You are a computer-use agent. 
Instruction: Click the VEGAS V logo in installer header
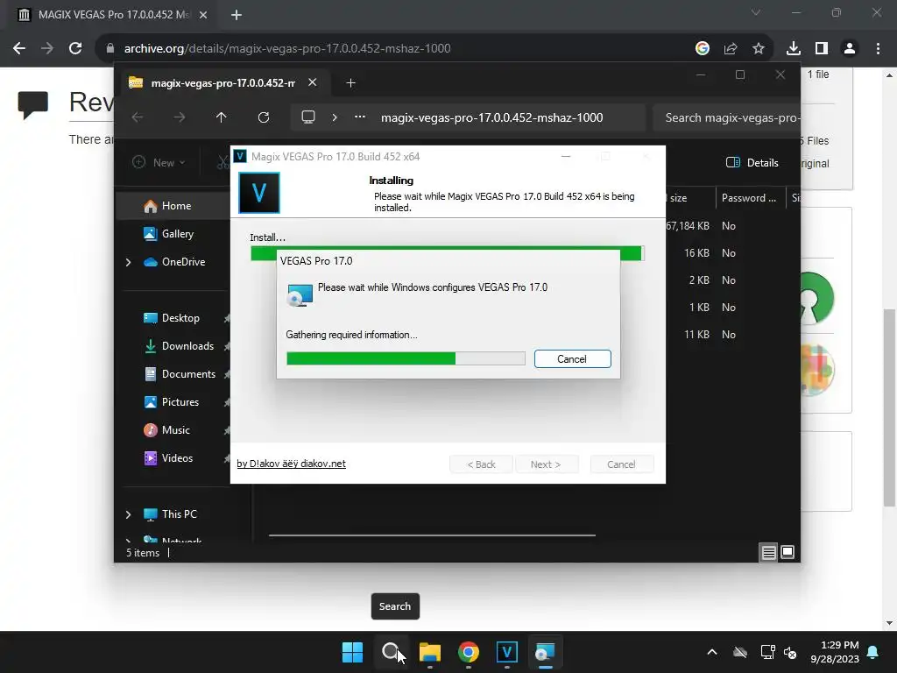tap(259, 193)
